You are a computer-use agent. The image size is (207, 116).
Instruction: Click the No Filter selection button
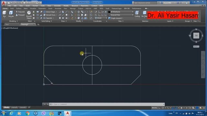point(144,14)
